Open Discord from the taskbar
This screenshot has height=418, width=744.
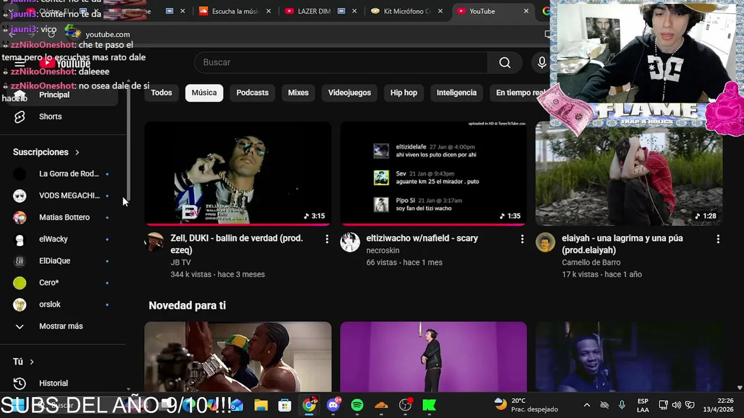333,405
